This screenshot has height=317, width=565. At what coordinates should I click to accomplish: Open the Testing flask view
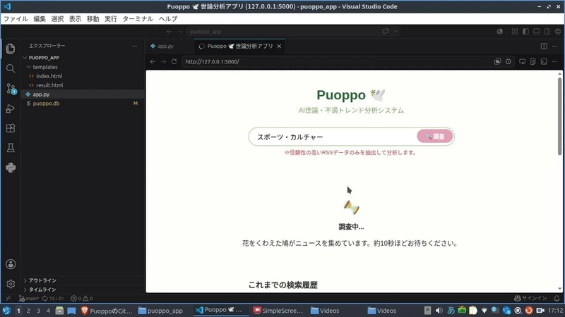click(x=11, y=148)
